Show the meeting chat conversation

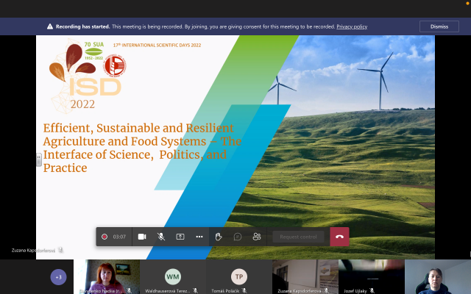coord(238,237)
